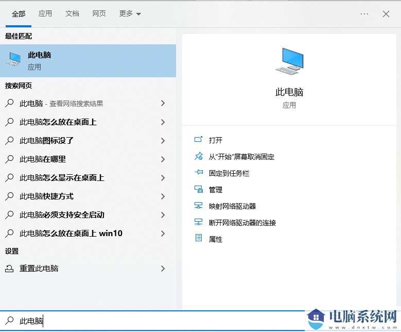Click search icon beside 此电脑怎么放在桌面上 win10
Screen dimensions: 401x332
(9, 234)
